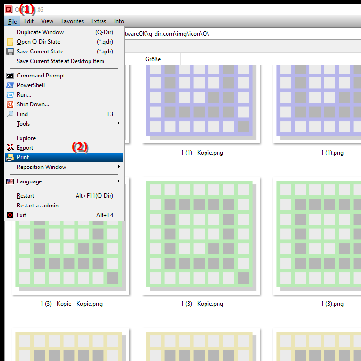Viewport: 361px width, 361px height.
Task: Click the PowerShell icon in menu
Action: [x=10, y=85]
